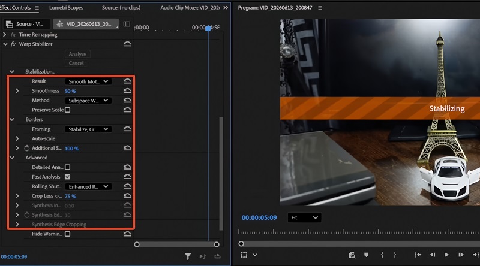Screen dimensions: 480x266
Task: Toggle the Time Remapping fx switch
Action: coord(13,35)
